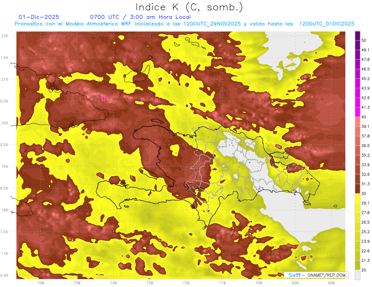Click the colorbar value '42.6'
This screenshot has height=287, width=372.
click(365, 98)
